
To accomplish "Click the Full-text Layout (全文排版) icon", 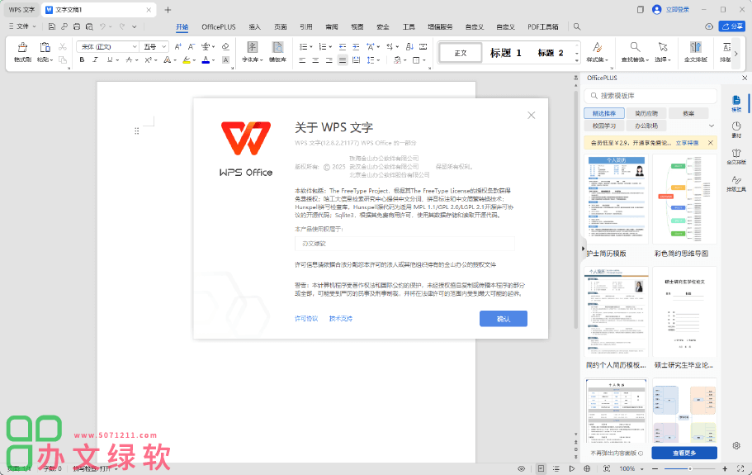I will [x=695, y=47].
